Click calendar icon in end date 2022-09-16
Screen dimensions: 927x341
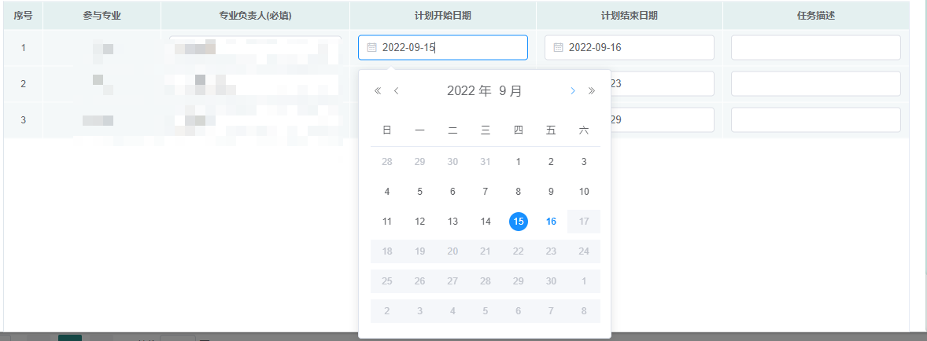click(559, 47)
